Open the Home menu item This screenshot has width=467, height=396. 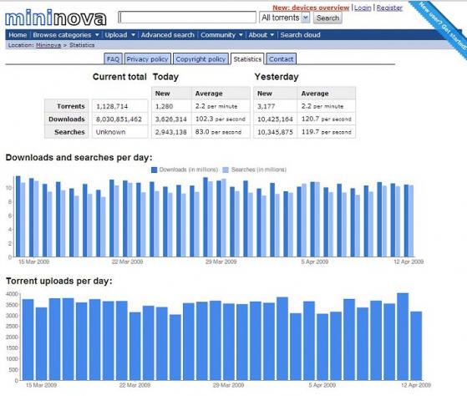pos(18,35)
